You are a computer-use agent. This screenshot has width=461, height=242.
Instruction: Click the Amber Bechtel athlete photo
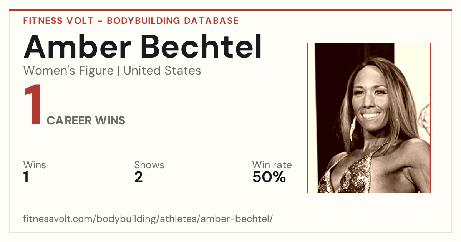[x=369, y=118]
